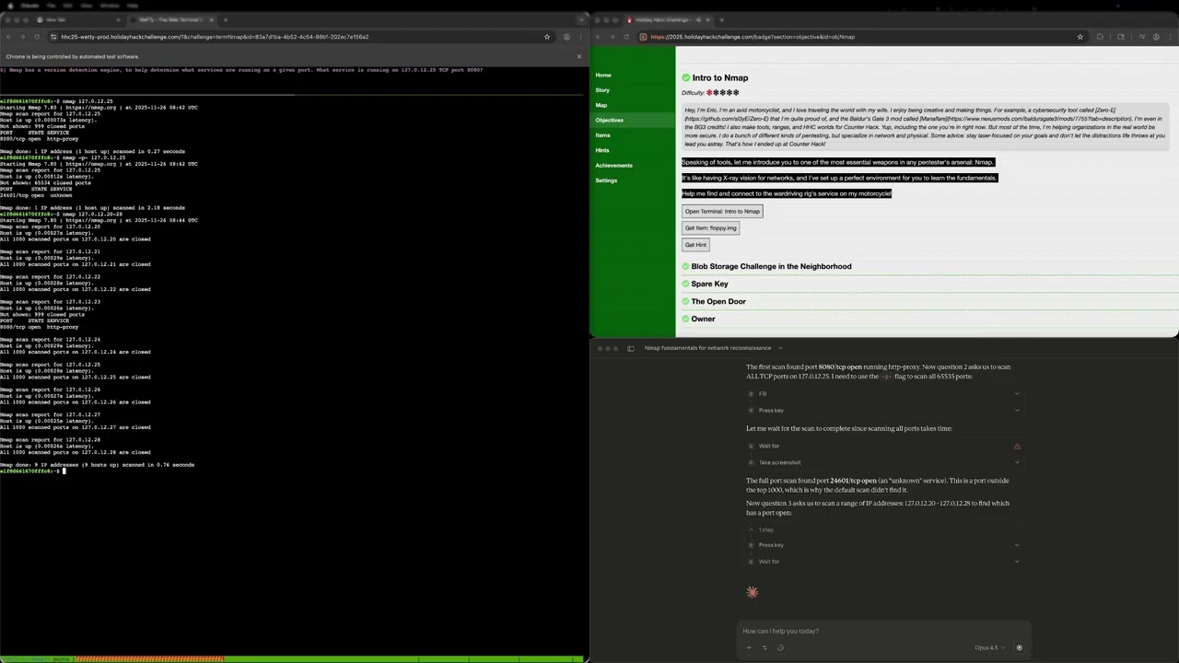Open Story in the green sidebar

[602, 90]
